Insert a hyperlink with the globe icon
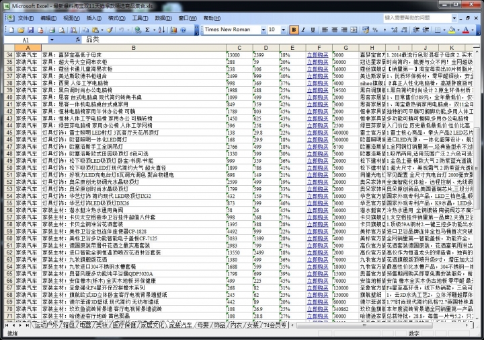 [x=138, y=30]
